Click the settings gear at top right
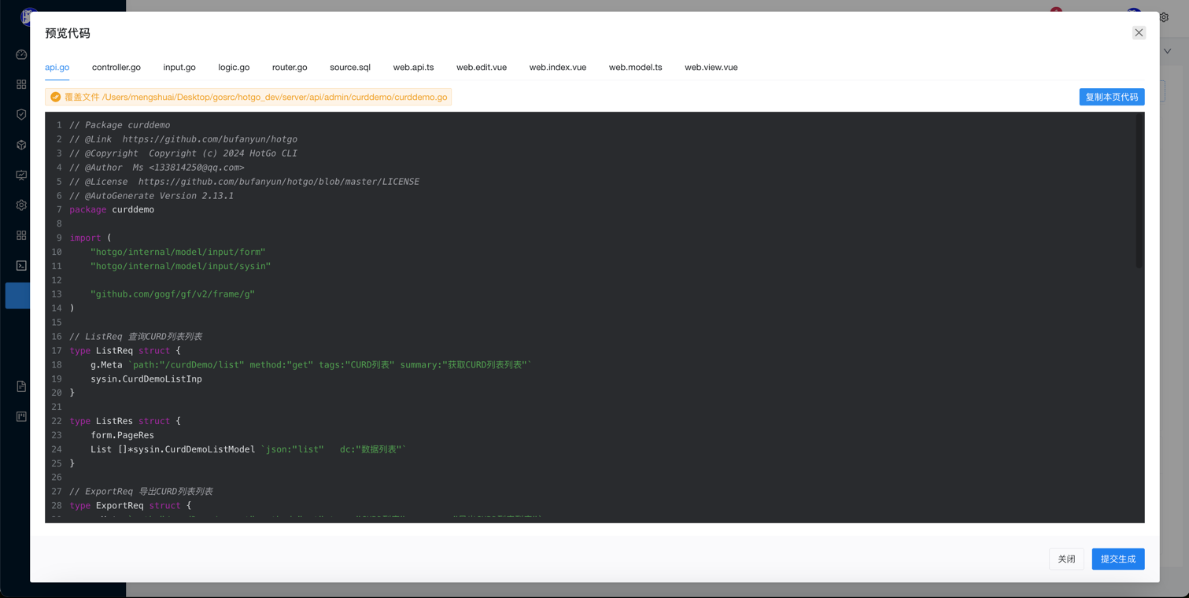 1164,17
